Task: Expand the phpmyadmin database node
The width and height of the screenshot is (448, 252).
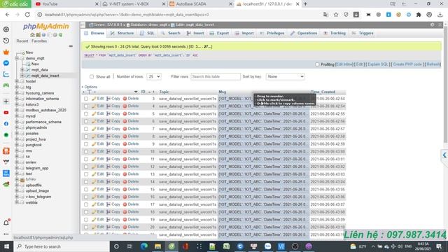Action: [17, 127]
